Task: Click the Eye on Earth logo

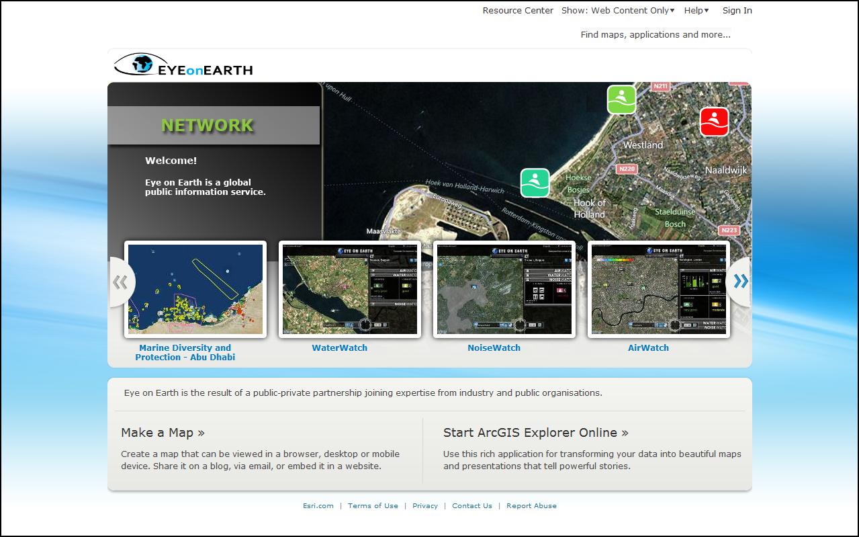Action: click(x=183, y=65)
